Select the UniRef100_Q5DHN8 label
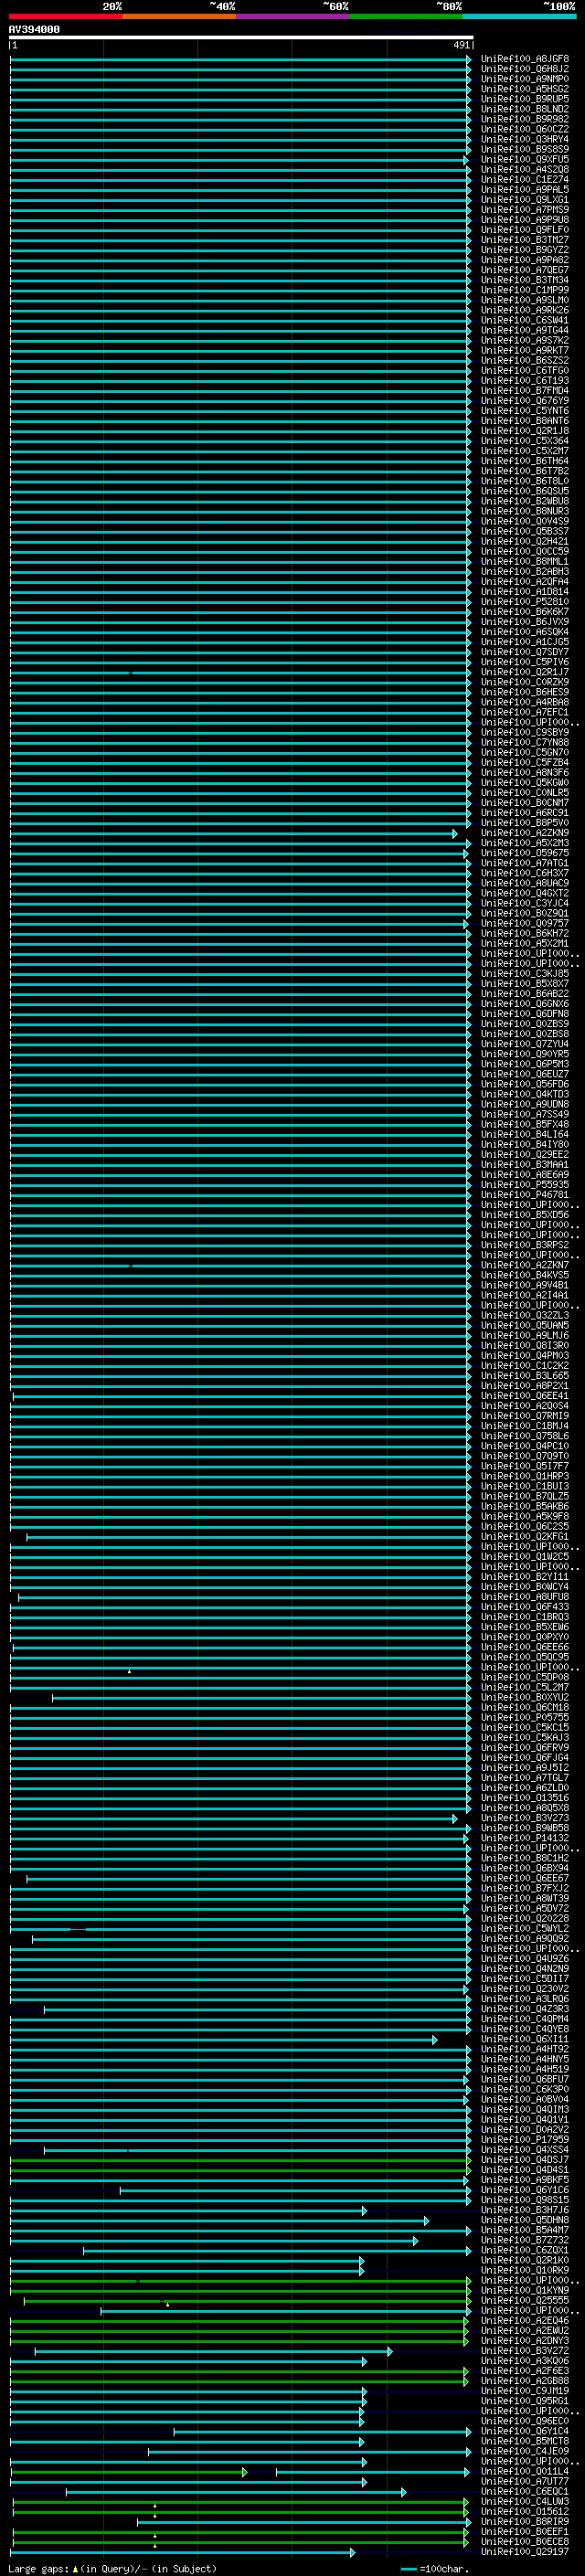 (525, 2220)
